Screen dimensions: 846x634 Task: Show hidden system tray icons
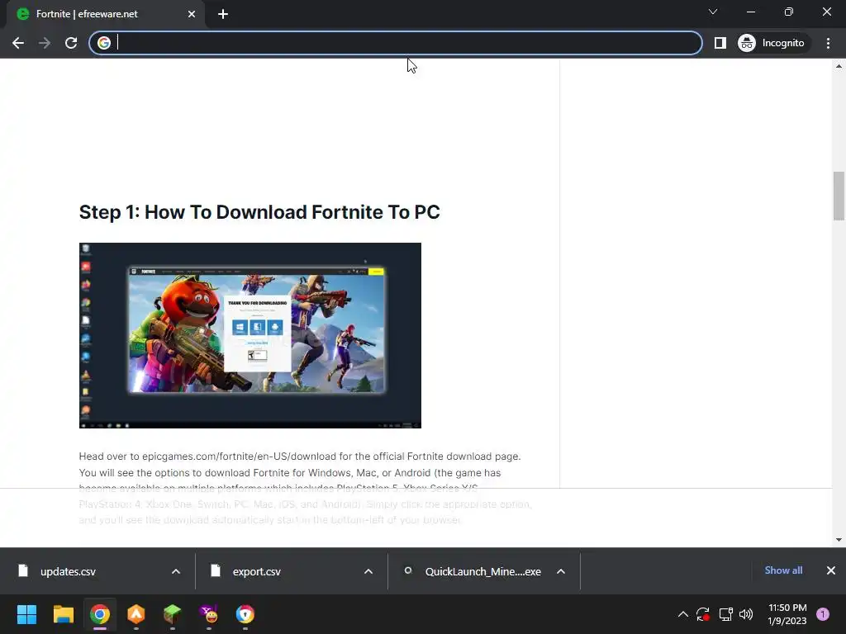click(682, 614)
